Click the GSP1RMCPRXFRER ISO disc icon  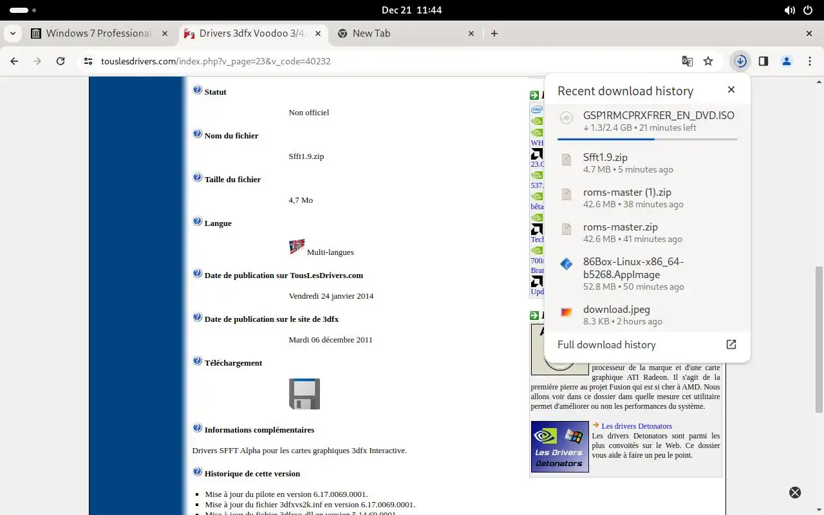(x=566, y=118)
